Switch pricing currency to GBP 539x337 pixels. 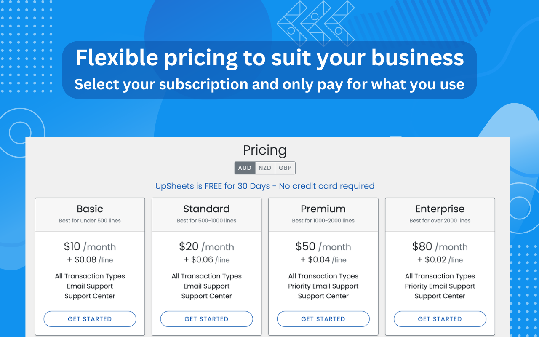285,168
